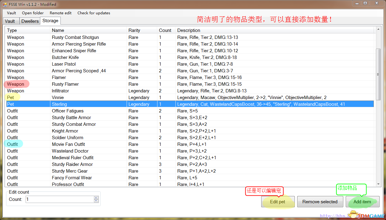Click the list scrollbar up arrow
Screen dimensions: 386x220
pos(378,29)
